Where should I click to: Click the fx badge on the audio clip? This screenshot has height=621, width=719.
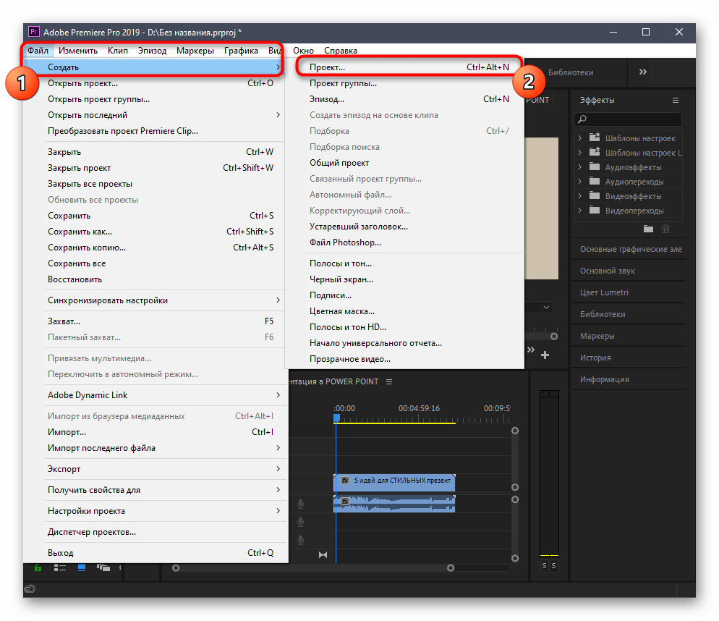pyautogui.click(x=345, y=501)
